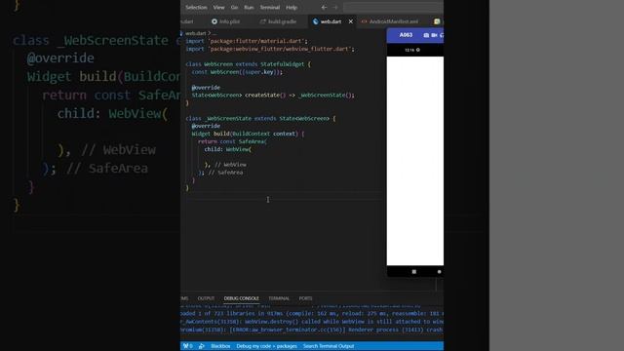Screen dimensions: 624x351
Task: Select the DEBUG CONSOLE panel tab
Action: coord(241,298)
